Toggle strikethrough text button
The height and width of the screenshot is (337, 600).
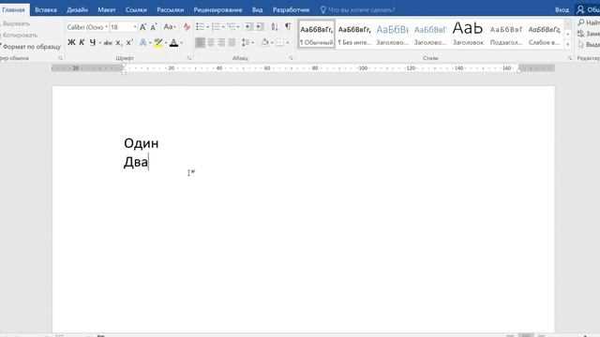point(108,43)
